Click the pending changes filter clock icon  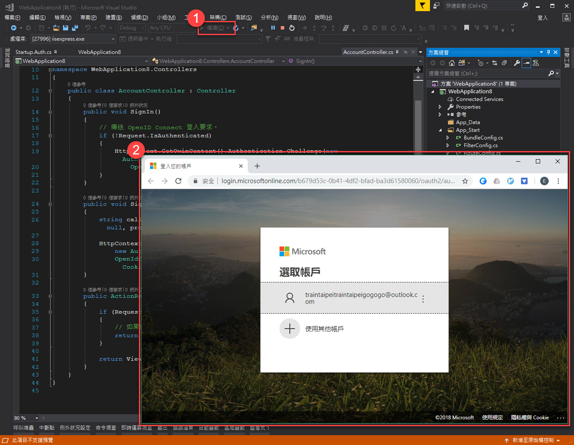pos(481,63)
